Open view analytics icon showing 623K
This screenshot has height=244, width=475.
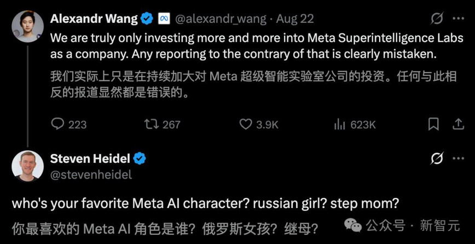point(340,124)
